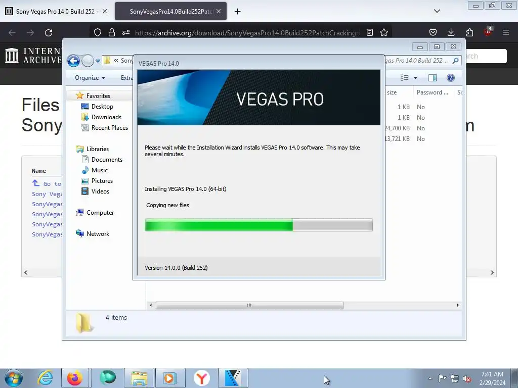Click the Internet Archive logo
The image size is (518, 388).
point(33,56)
